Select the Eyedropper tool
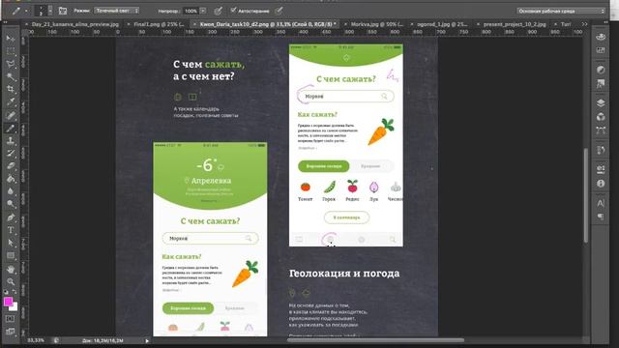Screen dimensions: 619x348 tap(11, 101)
